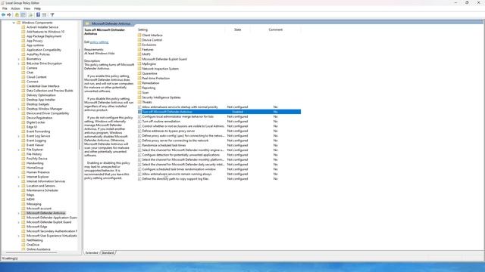Screen dimensions: 485x272
Task: Select Network Inspection System folder
Action: [x=160, y=69]
